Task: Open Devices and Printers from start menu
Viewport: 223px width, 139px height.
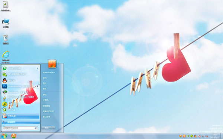Action: (x=48, y=111)
